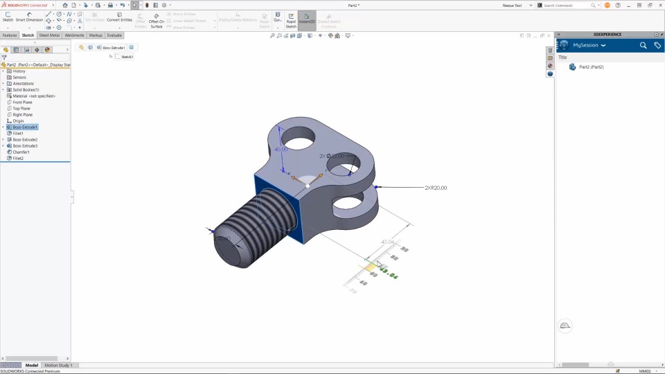Click the Rebuild traffic-light icon
Image resolution: width=665 pixels, height=374 pixels.
point(147,5)
